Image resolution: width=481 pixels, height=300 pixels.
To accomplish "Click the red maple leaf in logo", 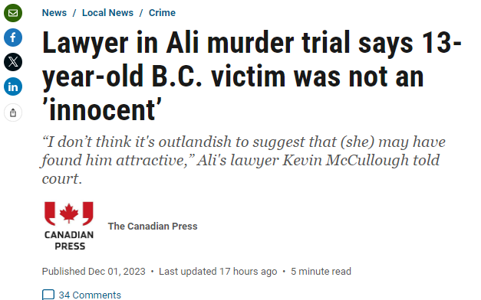I will tap(69, 213).
